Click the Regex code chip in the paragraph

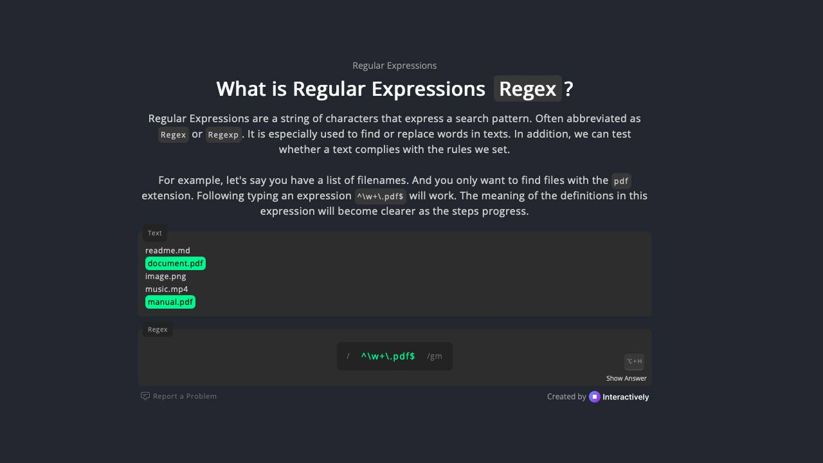coord(173,134)
